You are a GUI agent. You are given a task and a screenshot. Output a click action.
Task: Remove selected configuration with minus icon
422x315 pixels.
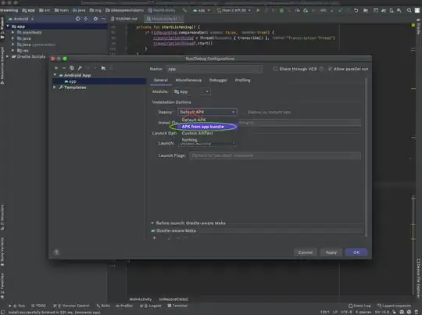[64, 68]
